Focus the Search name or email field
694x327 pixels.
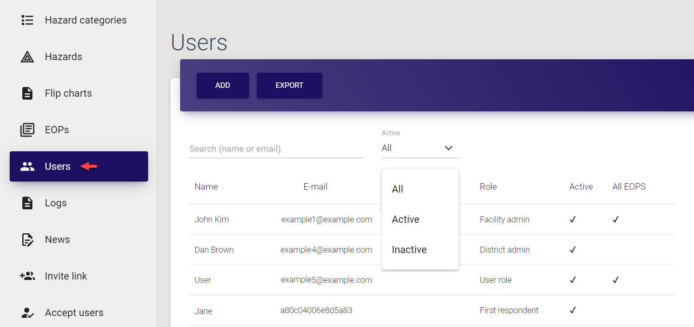point(276,149)
